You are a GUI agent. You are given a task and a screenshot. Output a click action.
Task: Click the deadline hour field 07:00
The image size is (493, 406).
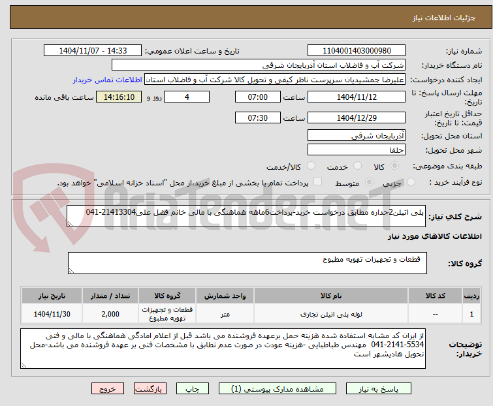(258, 97)
